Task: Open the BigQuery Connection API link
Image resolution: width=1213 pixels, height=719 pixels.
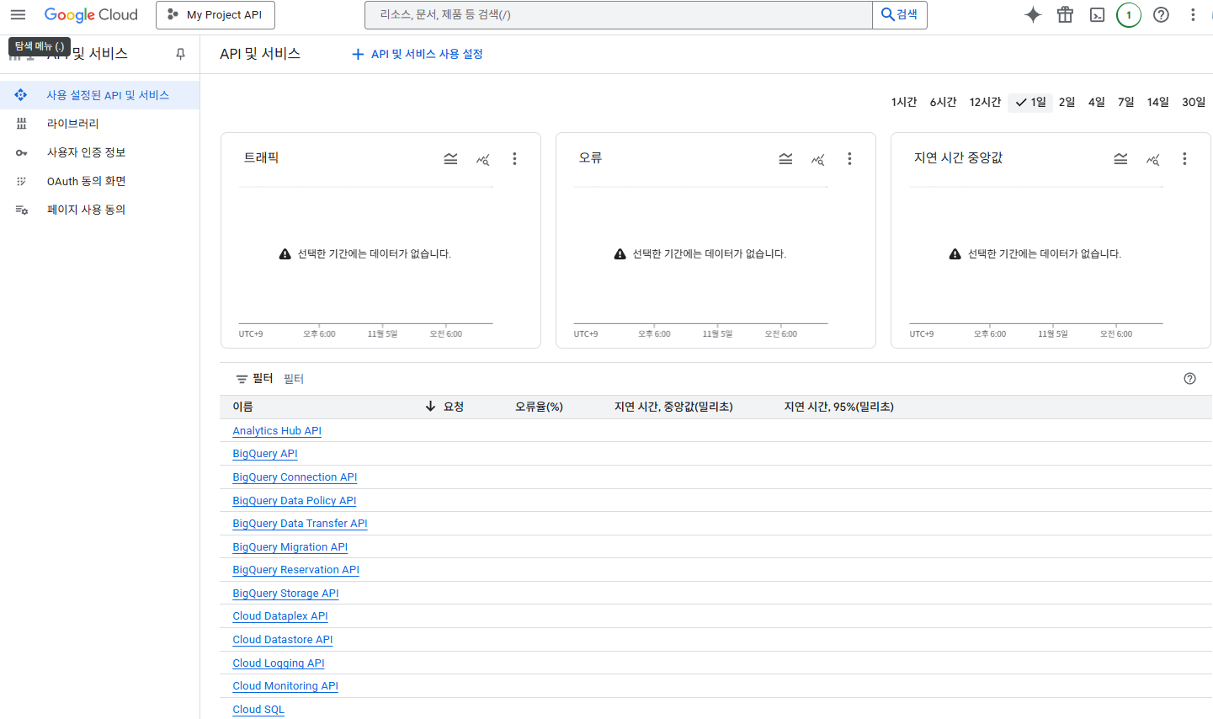Action: (x=295, y=477)
